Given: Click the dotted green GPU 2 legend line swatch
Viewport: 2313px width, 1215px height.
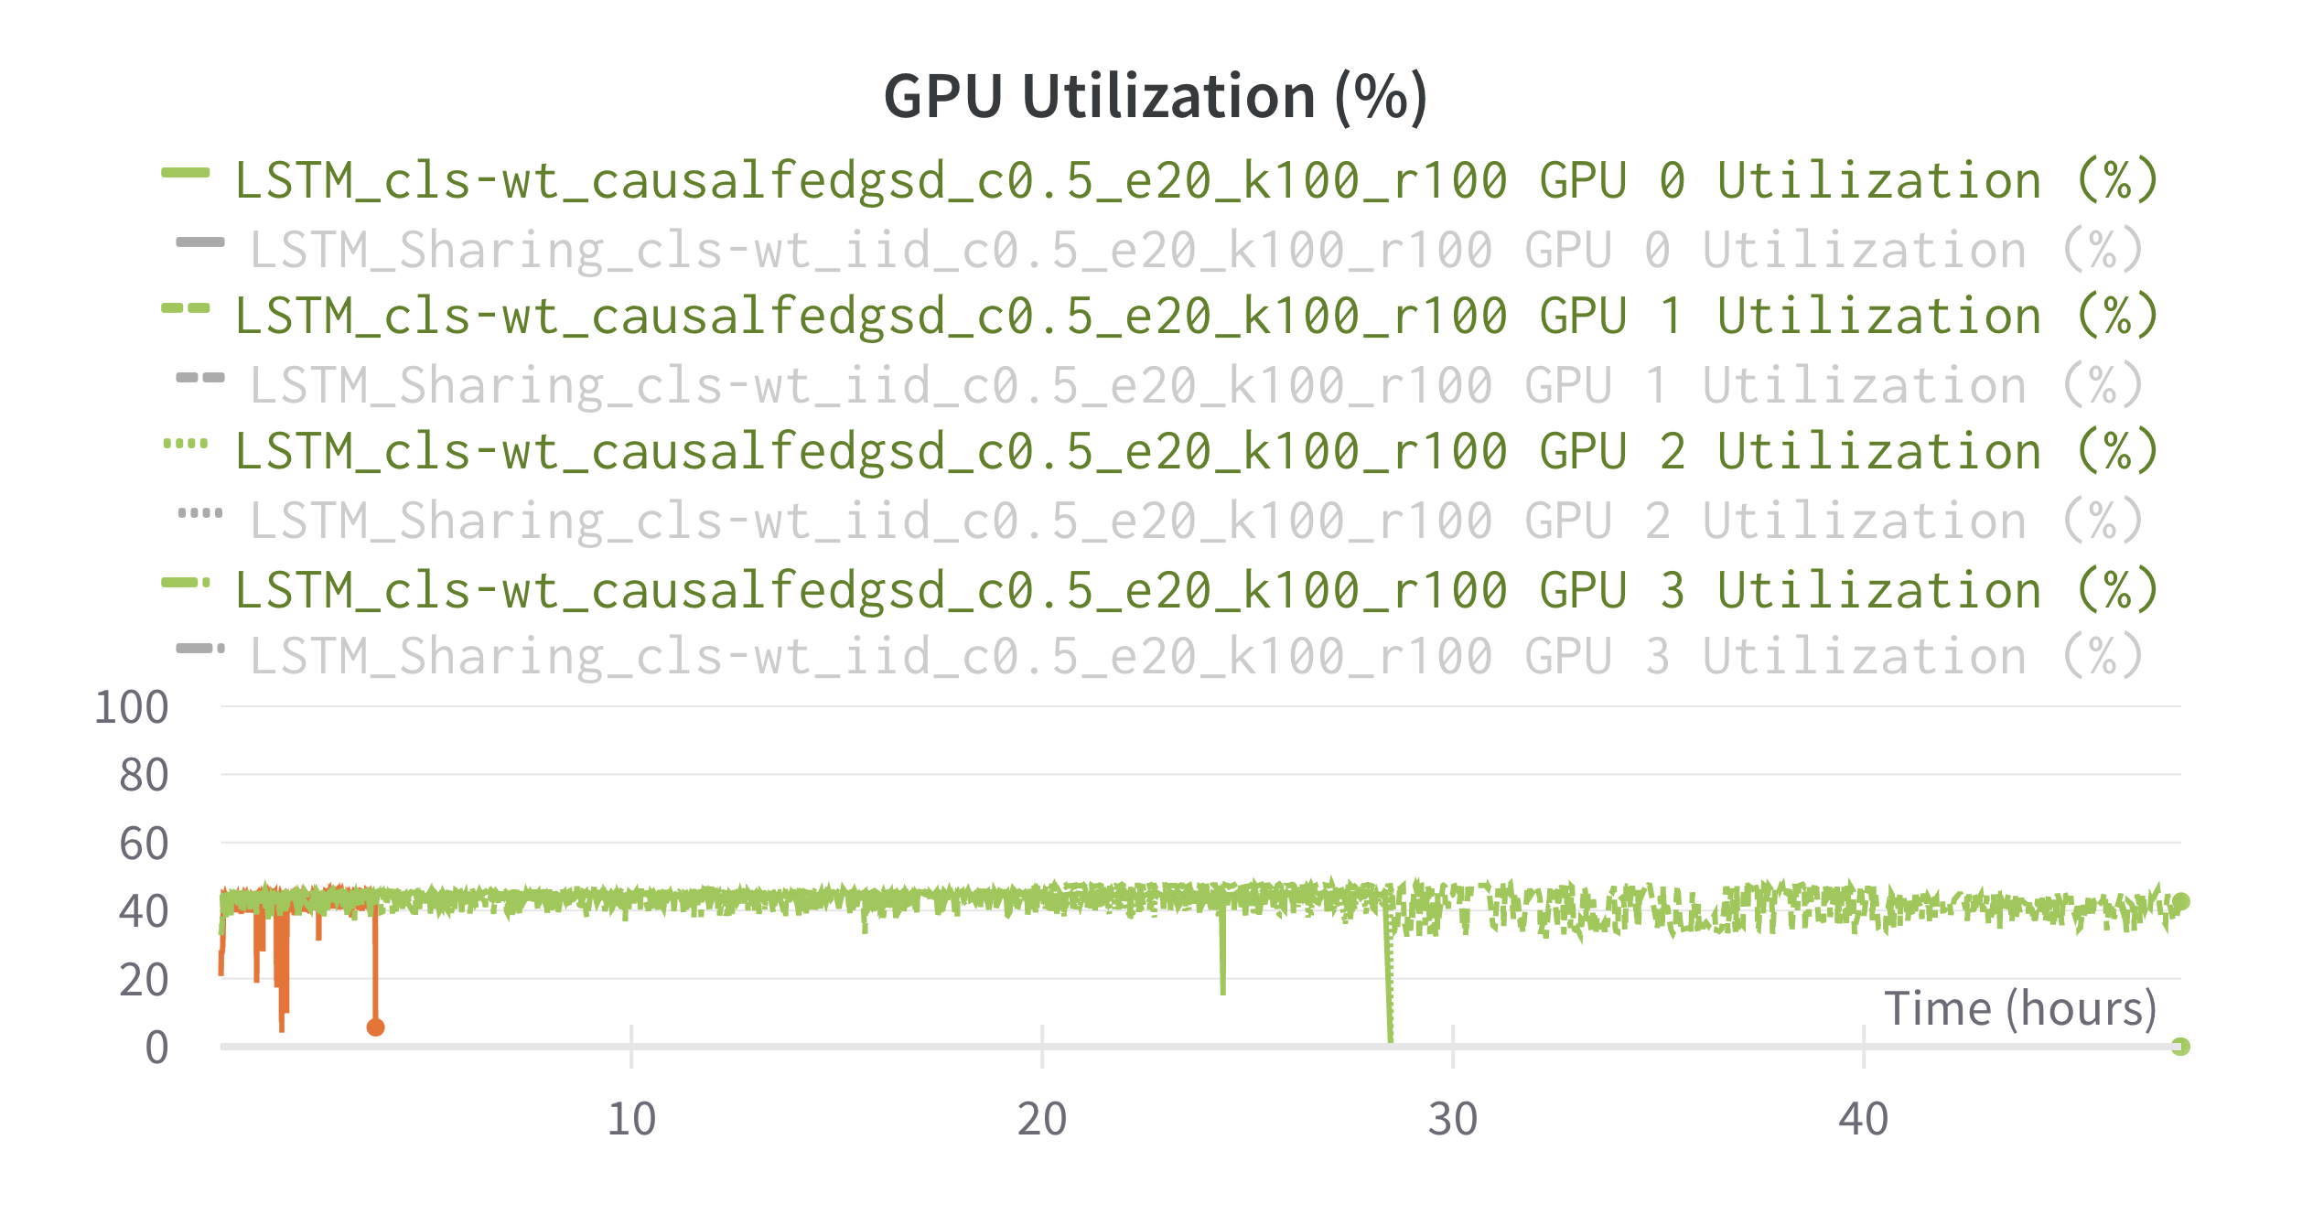Looking at the screenshot, I should [185, 444].
